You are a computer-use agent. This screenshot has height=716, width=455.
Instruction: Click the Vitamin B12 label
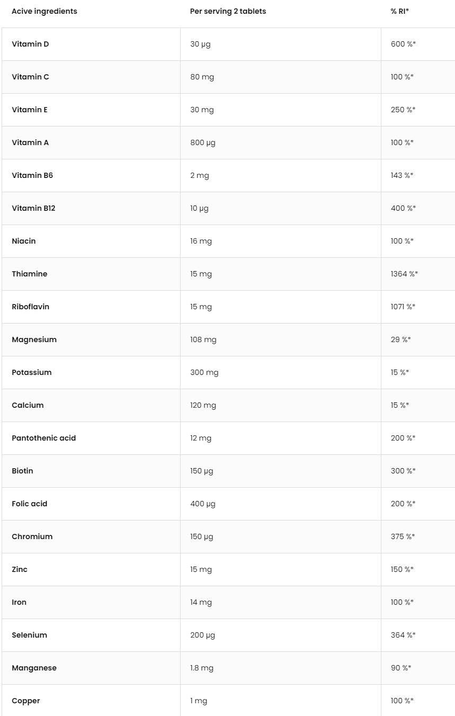(x=33, y=208)
